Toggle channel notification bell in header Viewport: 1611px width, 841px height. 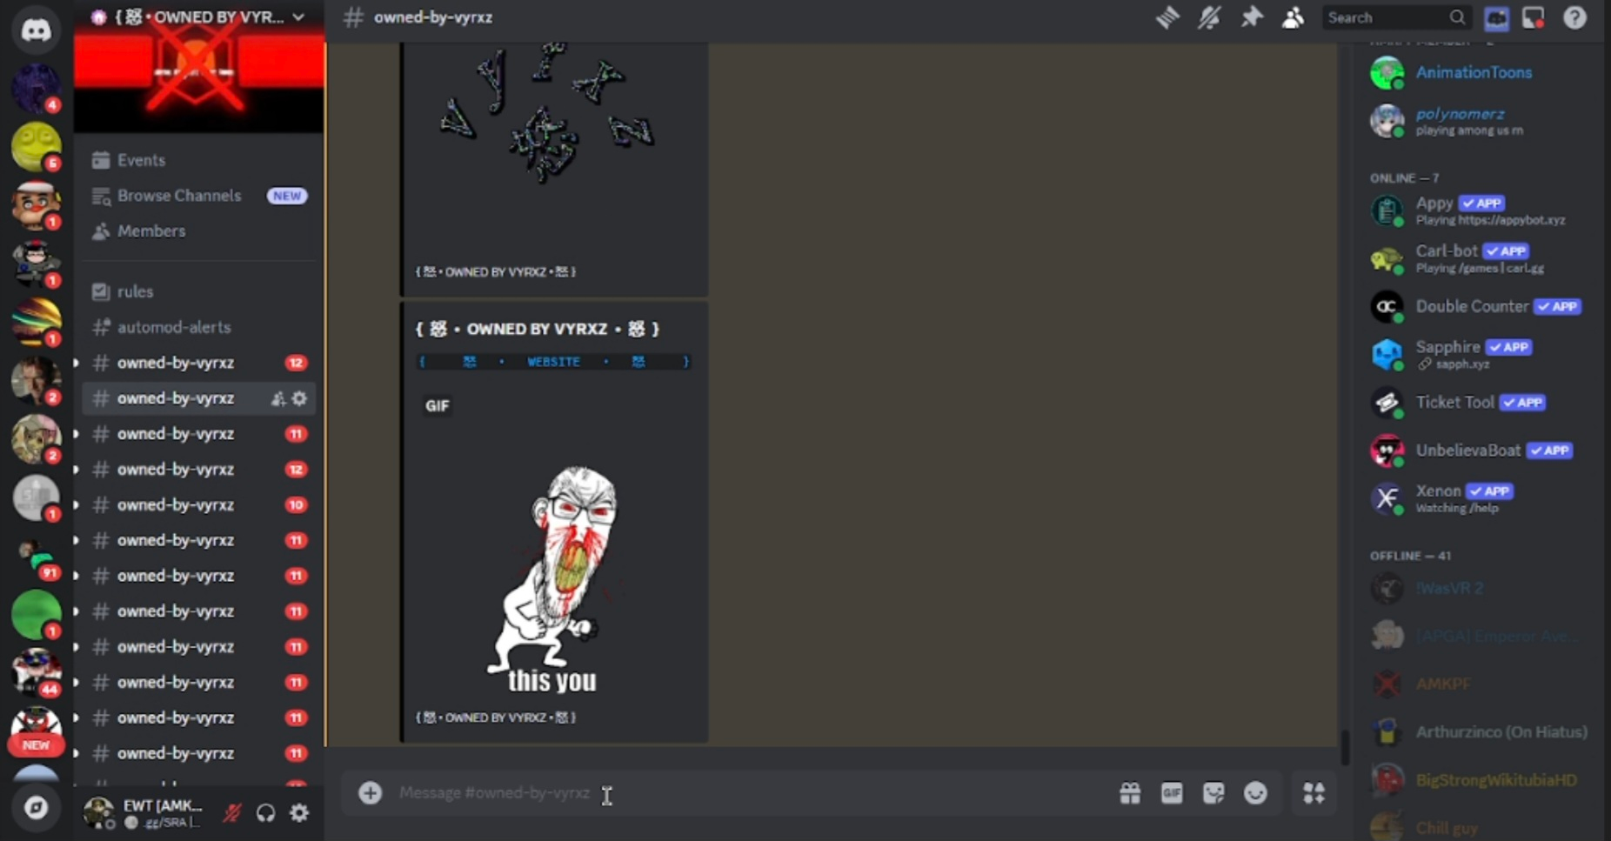click(x=1209, y=17)
